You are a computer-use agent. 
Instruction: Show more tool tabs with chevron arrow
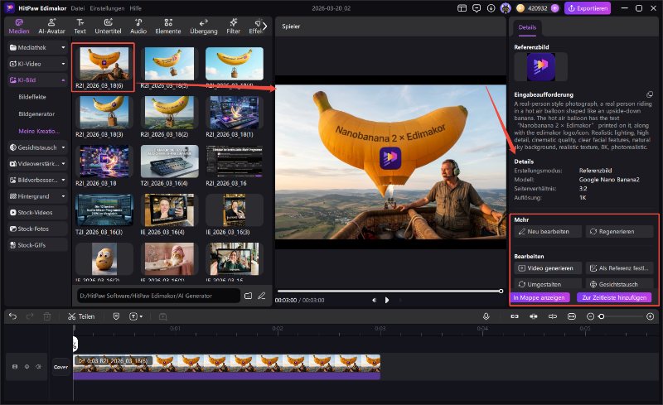point(264,26)
